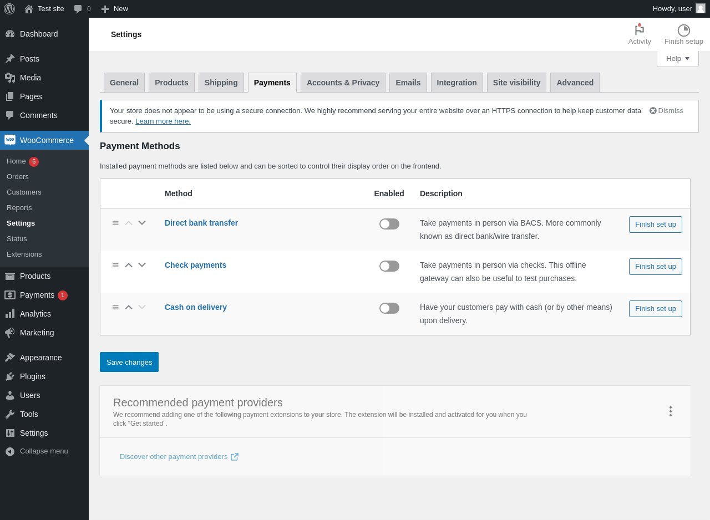Screen dimensions: 710x520
Task: Click the Marketing megaphone icon
Action: click(10, 333)
